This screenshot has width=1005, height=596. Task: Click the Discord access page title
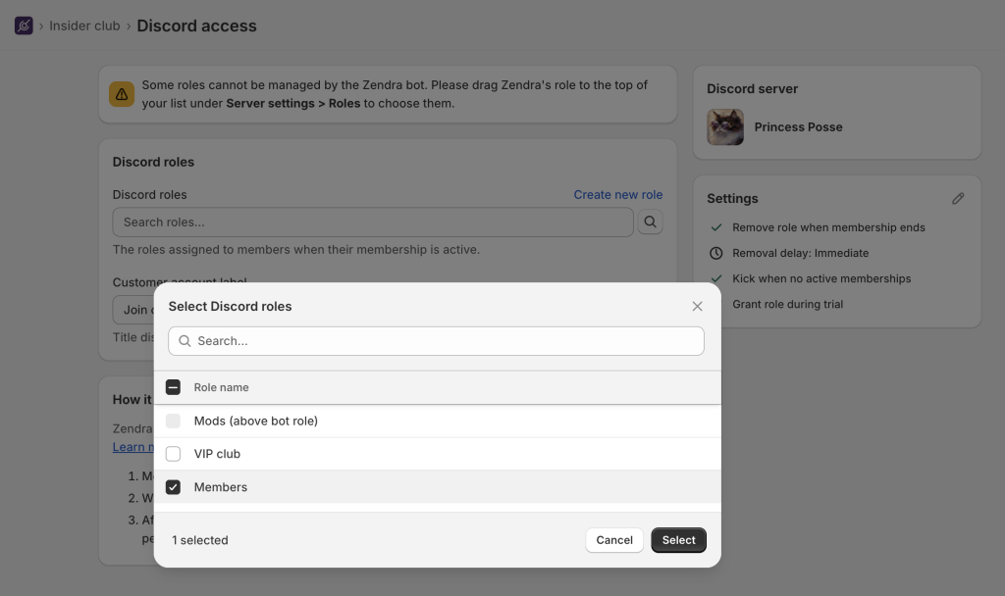coord(196,25)
